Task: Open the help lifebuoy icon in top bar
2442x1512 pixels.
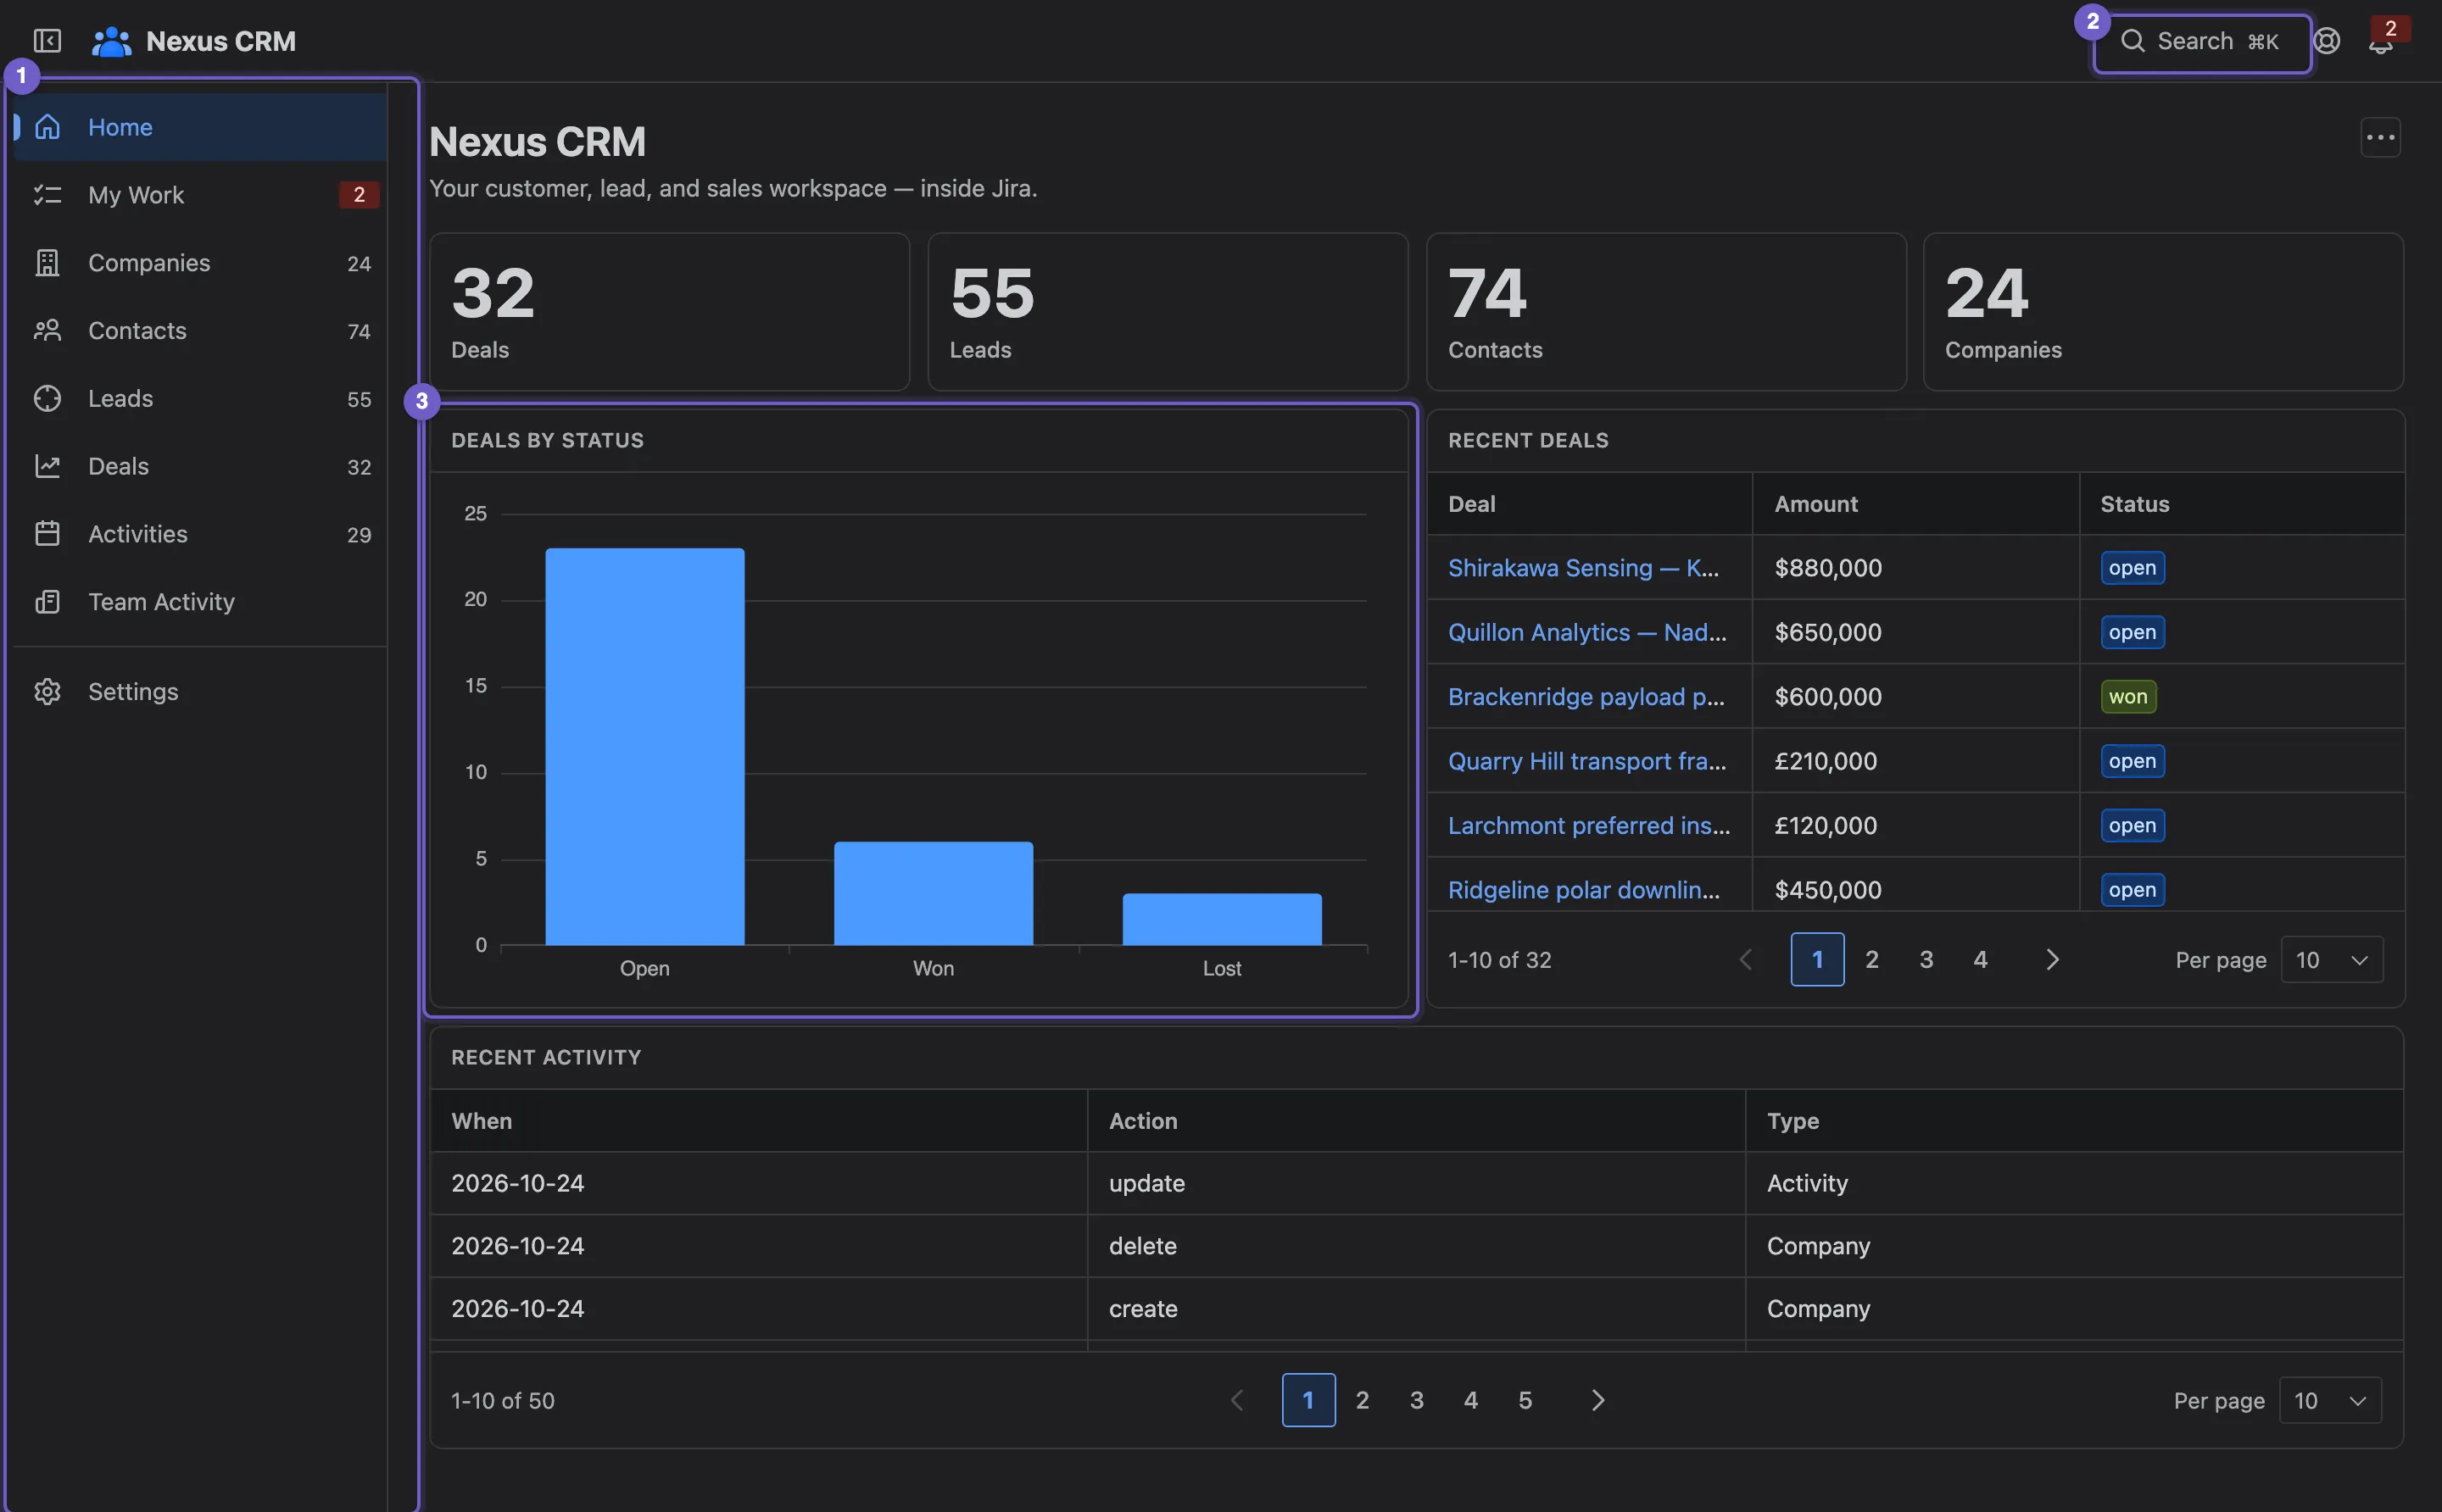Action: 2327,41
